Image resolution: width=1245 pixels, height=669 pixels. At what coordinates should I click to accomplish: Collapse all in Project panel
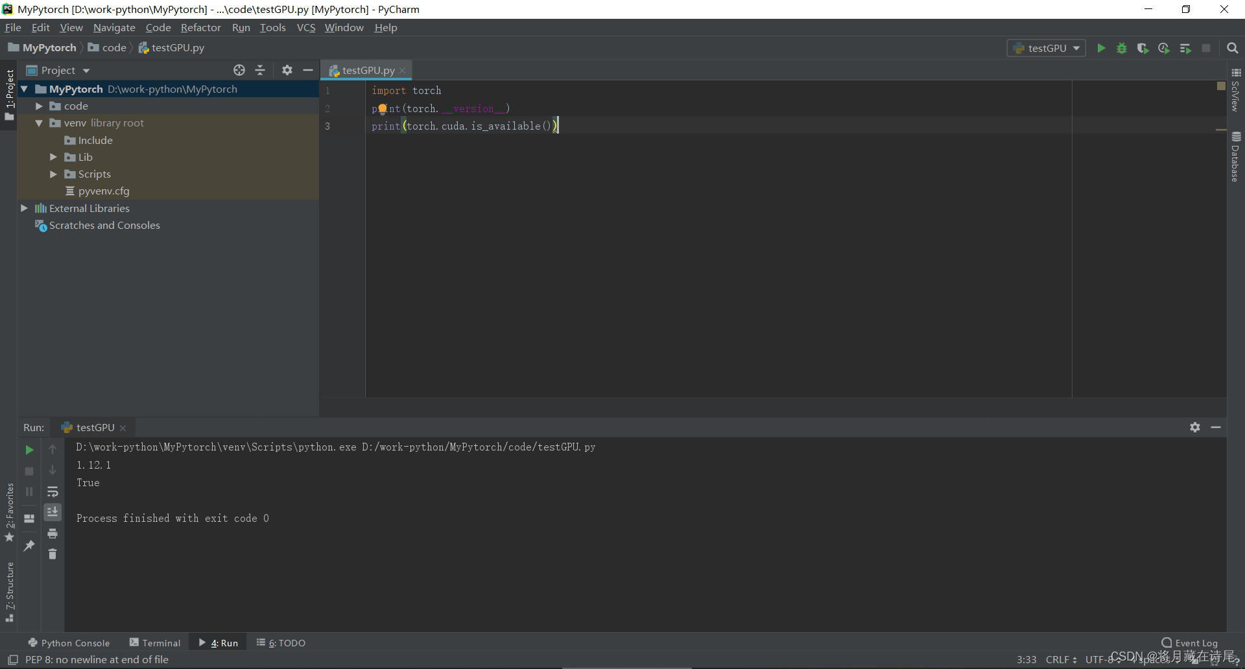260,70
